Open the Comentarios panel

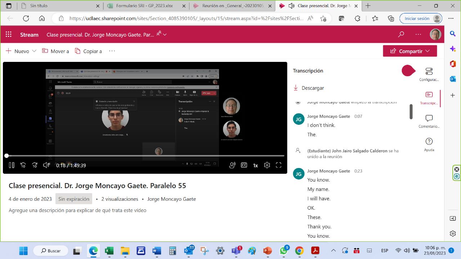pos(429,121)
